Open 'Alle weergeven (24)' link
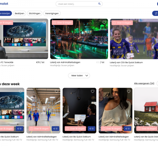The height and width of the screenshot is (147, 158). (144, 83)
